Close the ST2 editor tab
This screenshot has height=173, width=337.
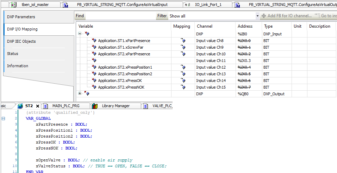tap(37, 106)
